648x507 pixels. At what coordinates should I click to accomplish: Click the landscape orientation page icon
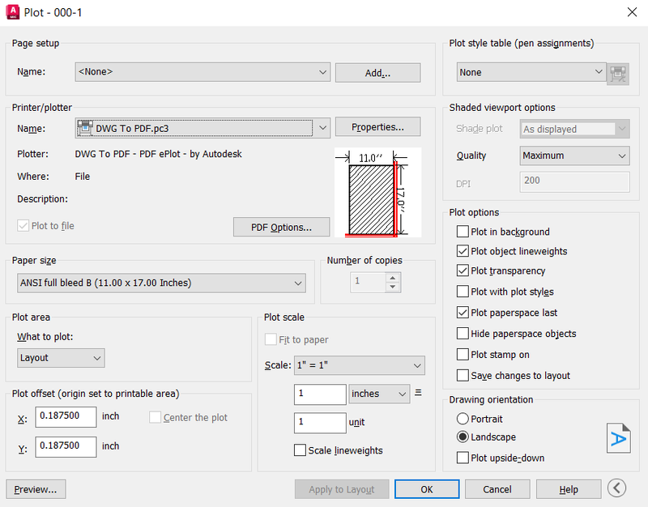click(x=618, y=438)
